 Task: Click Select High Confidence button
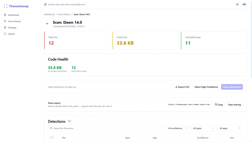206,87
